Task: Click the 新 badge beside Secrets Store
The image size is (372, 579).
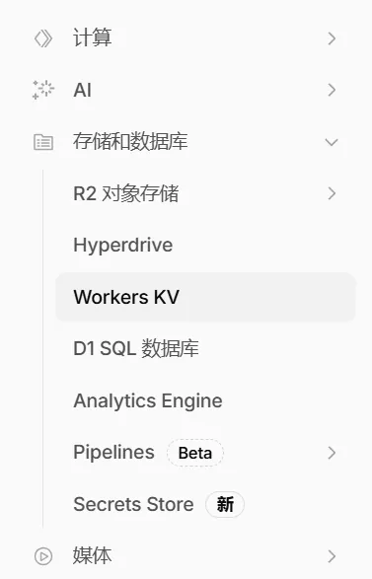Action: (225, 504)
